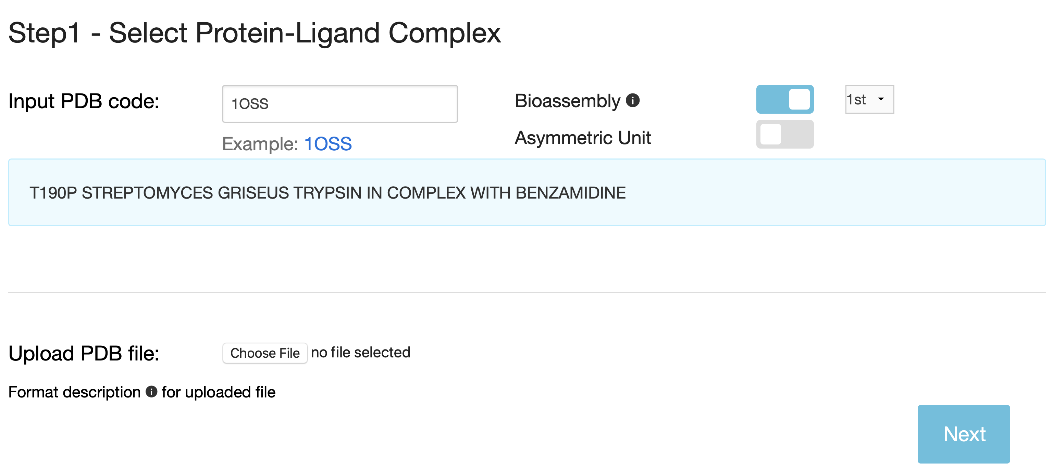1053x469 pixels.
Task: Click the Asymmetric Unit label text
Action: (x=582, y=138)
